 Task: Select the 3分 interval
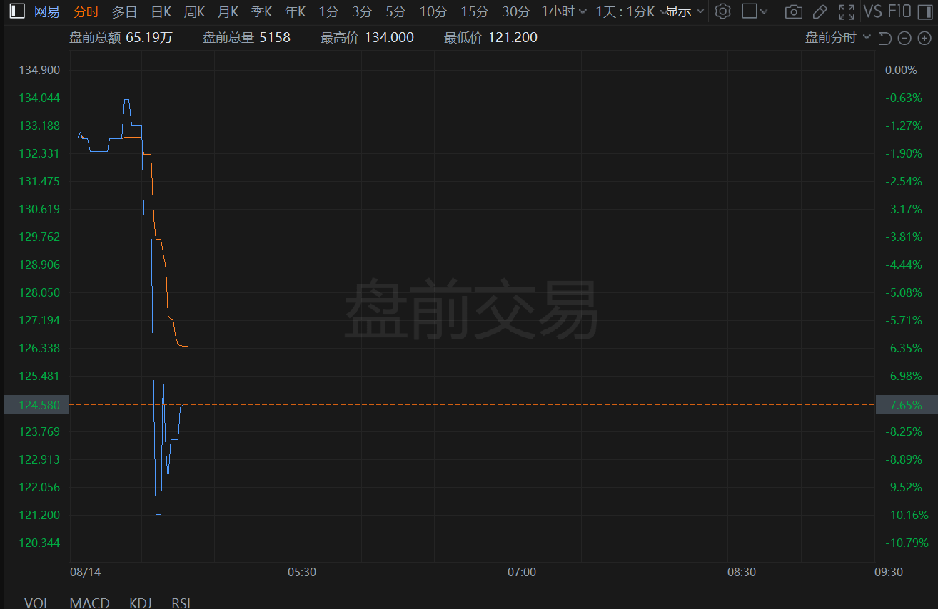point(363,11)
